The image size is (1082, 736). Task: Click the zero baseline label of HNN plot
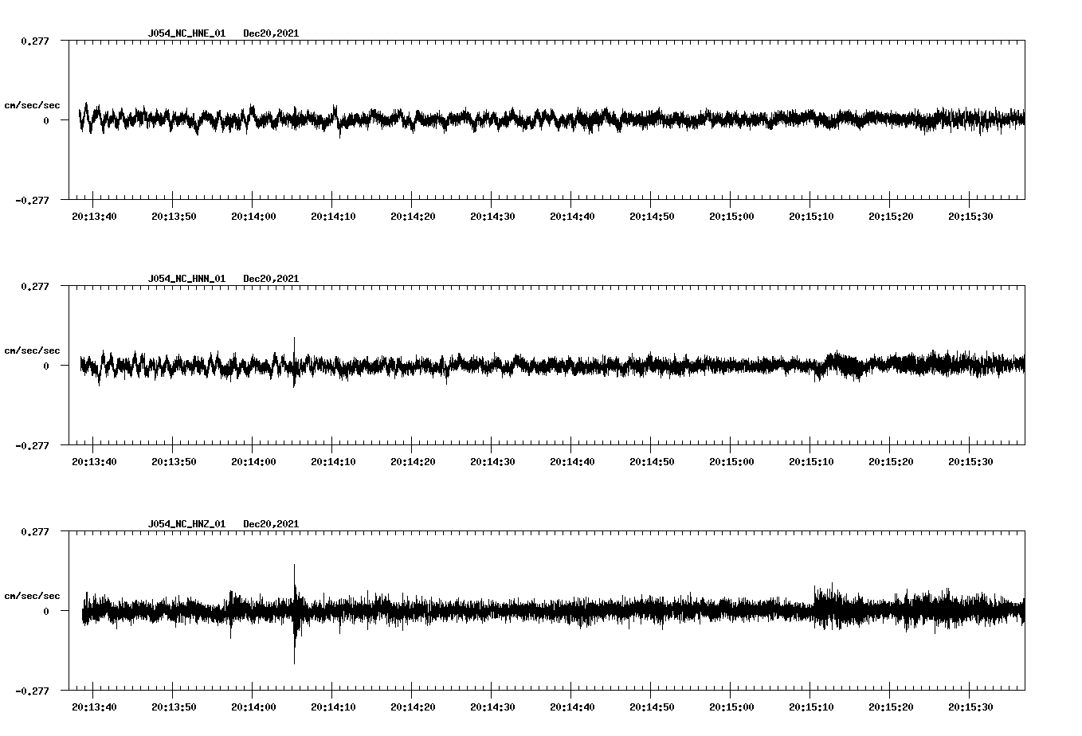pos(46,366)
